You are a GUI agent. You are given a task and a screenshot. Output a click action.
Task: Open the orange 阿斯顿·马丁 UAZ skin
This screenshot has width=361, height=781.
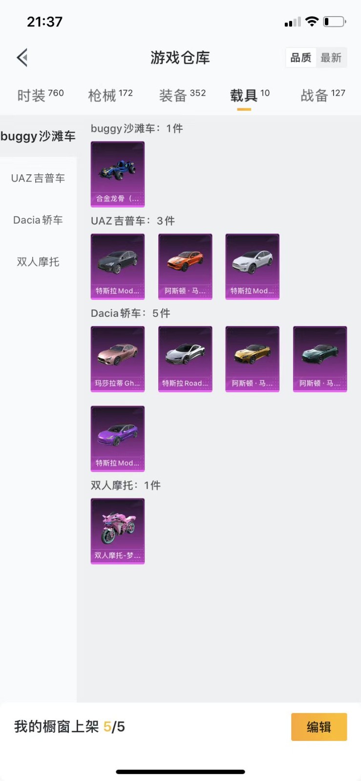185,267
